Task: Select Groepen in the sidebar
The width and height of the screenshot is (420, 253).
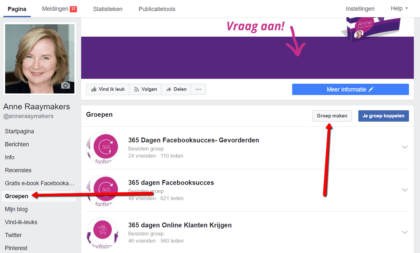Action: point(39,196)
